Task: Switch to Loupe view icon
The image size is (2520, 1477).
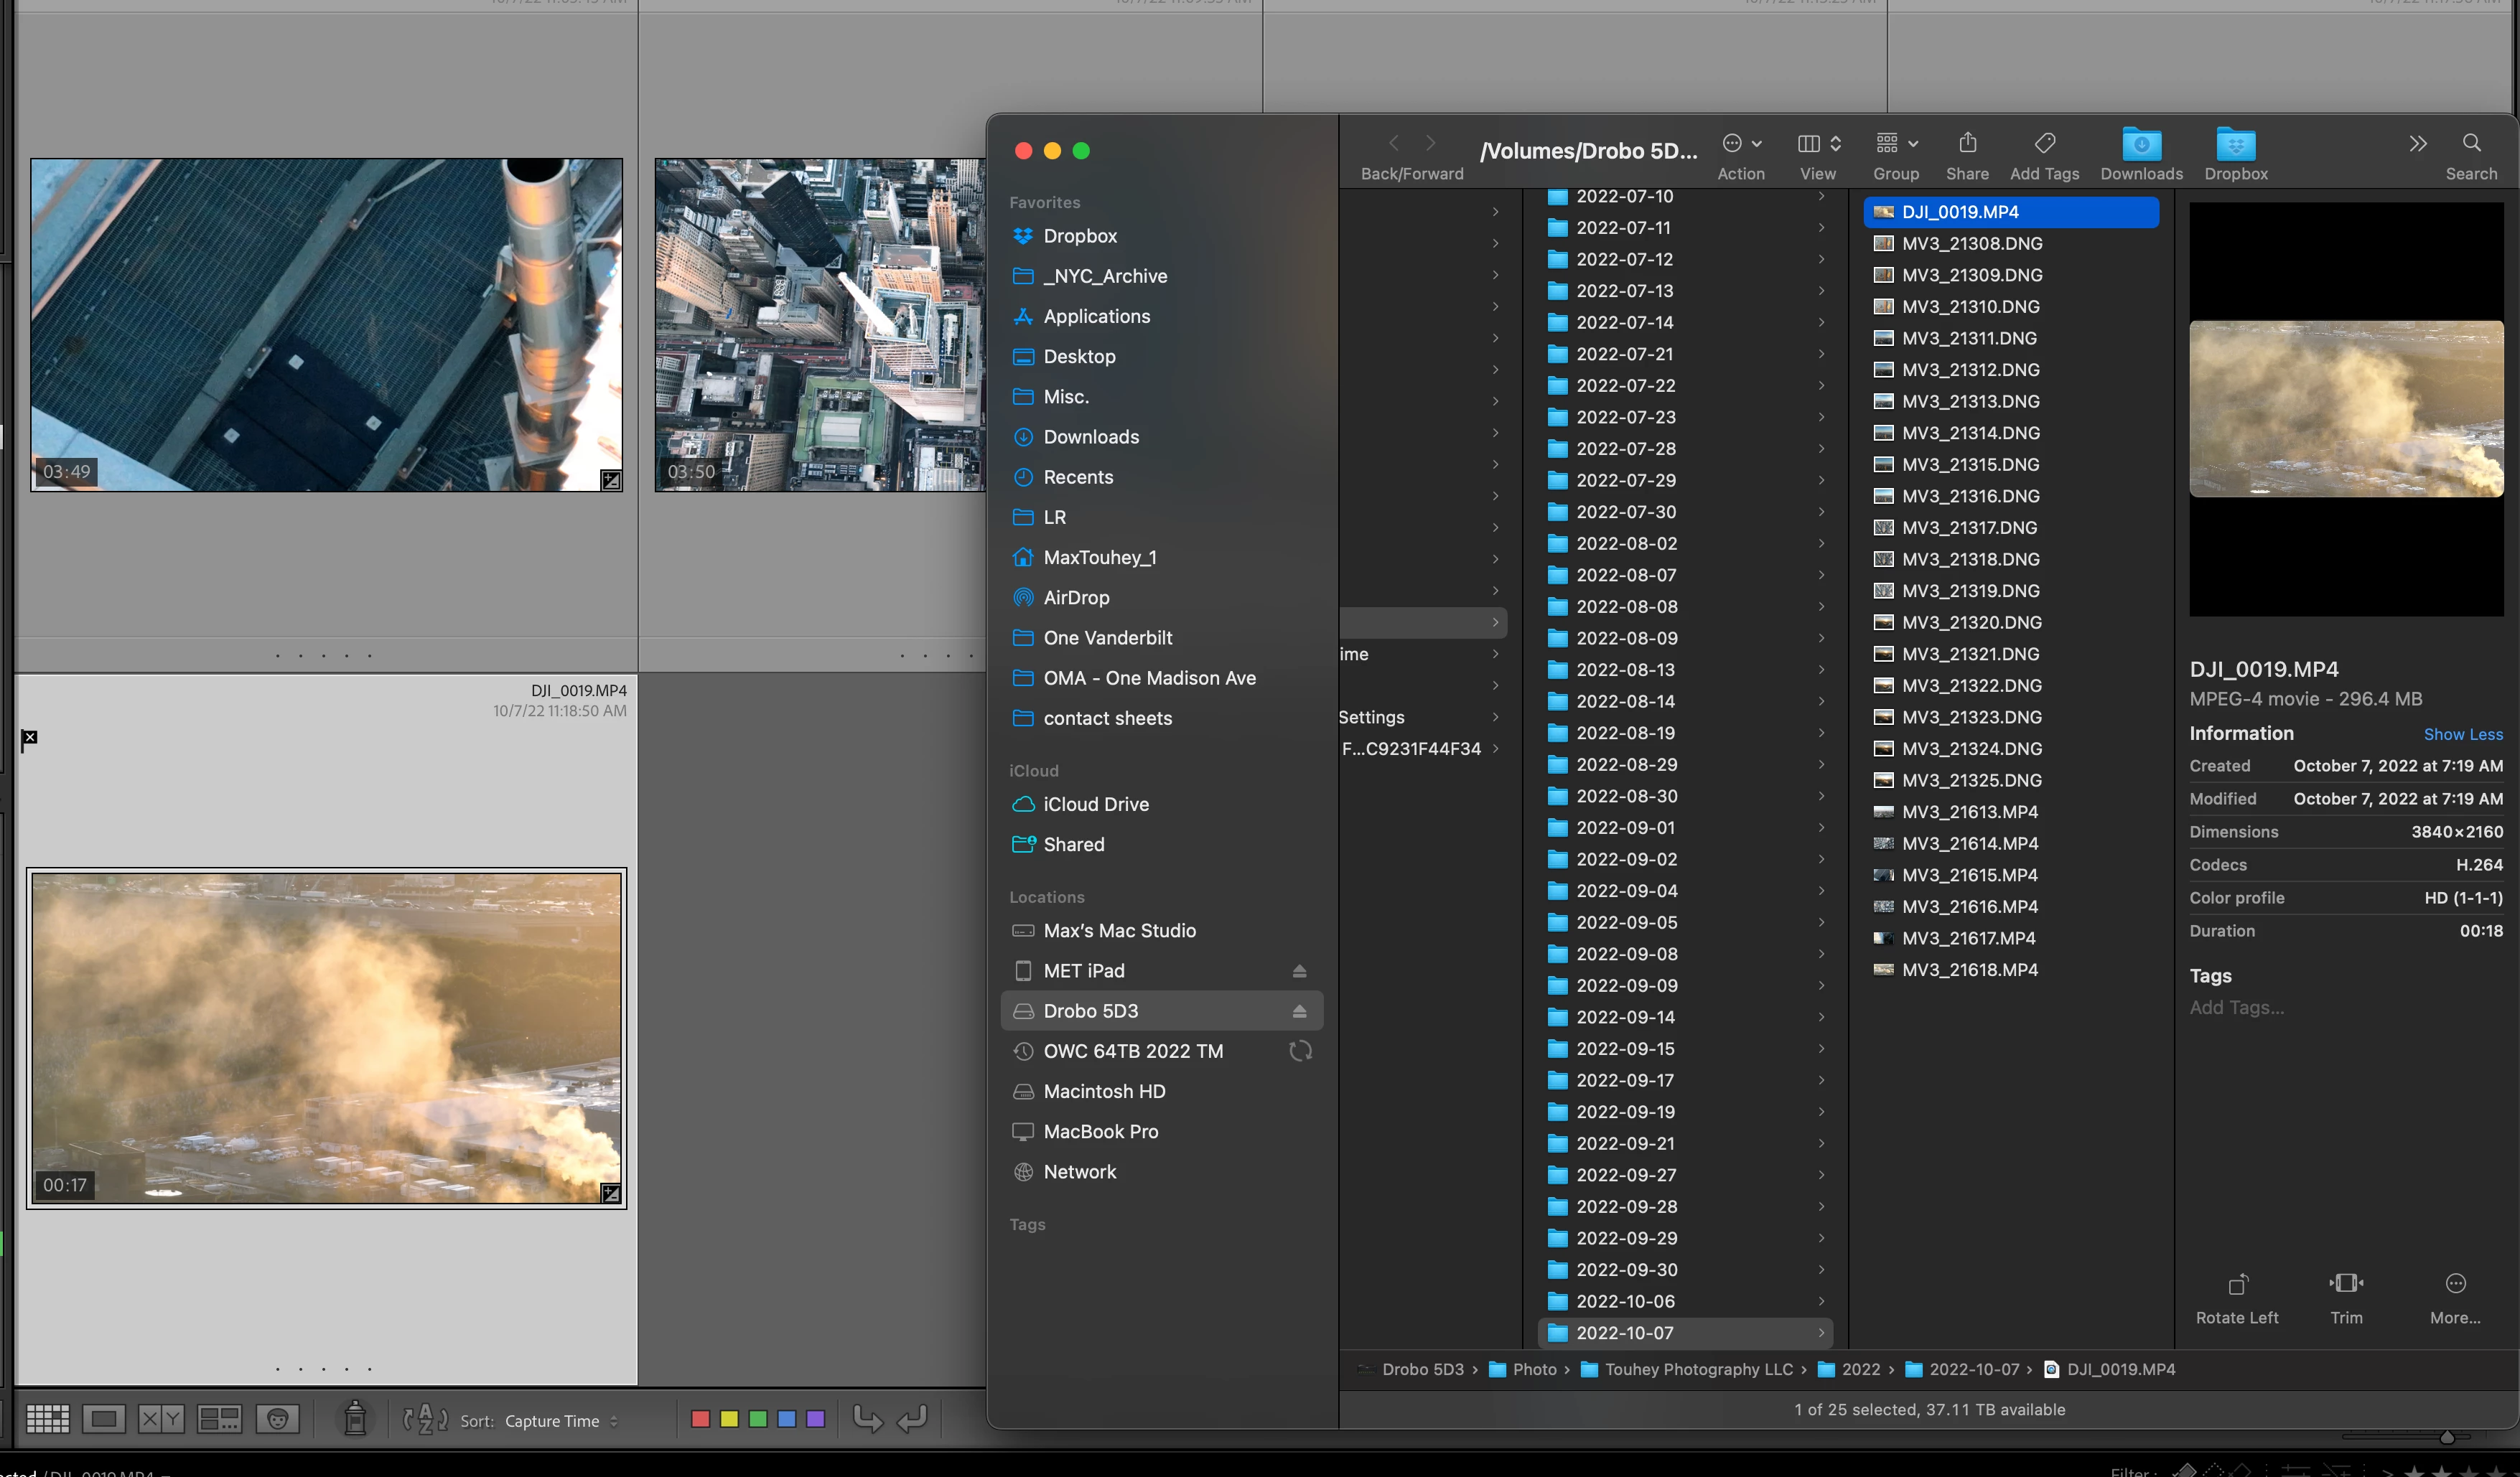Action: [x=104, y=1419]
